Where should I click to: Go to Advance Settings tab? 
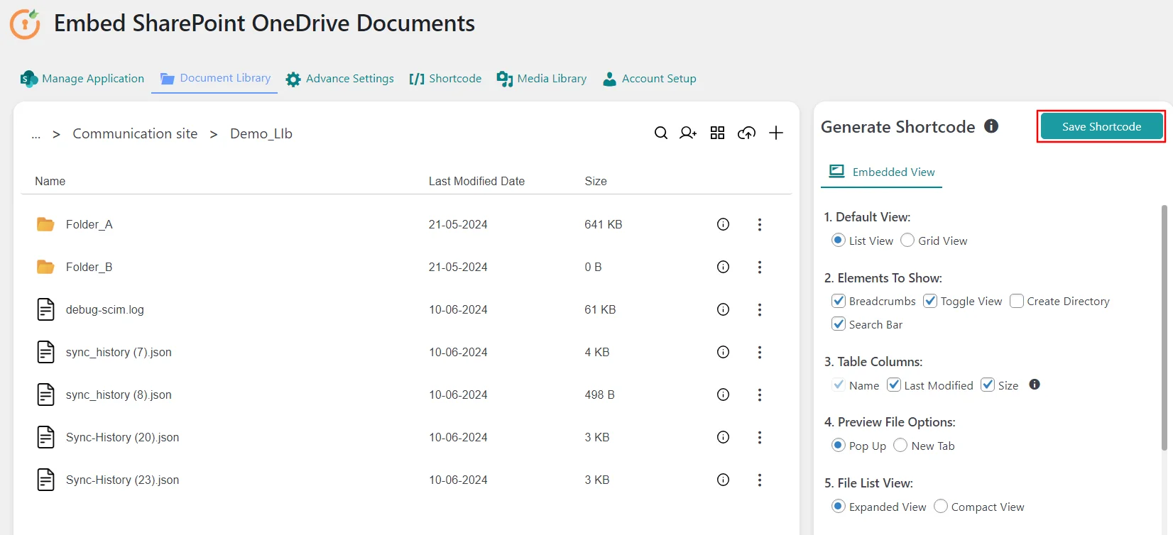[340, 79]
